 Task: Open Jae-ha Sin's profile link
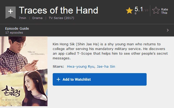[x=106, y=67]
